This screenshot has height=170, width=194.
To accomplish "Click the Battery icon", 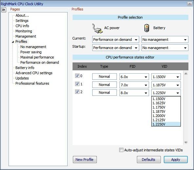I will click(147, 28).
